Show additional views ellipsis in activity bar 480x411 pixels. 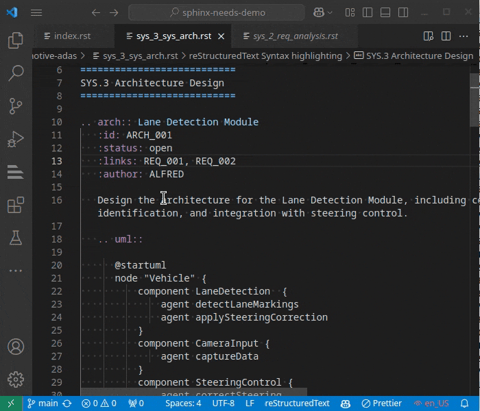(16, 271)
